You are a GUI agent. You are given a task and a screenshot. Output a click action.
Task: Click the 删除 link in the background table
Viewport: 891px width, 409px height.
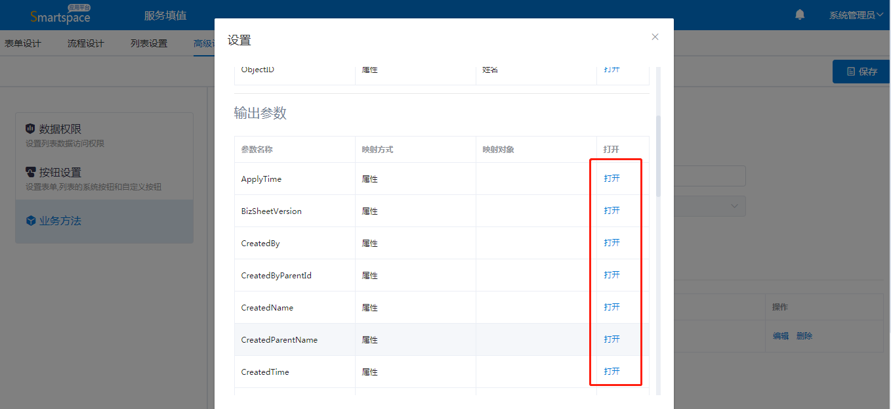coord(804,336)
